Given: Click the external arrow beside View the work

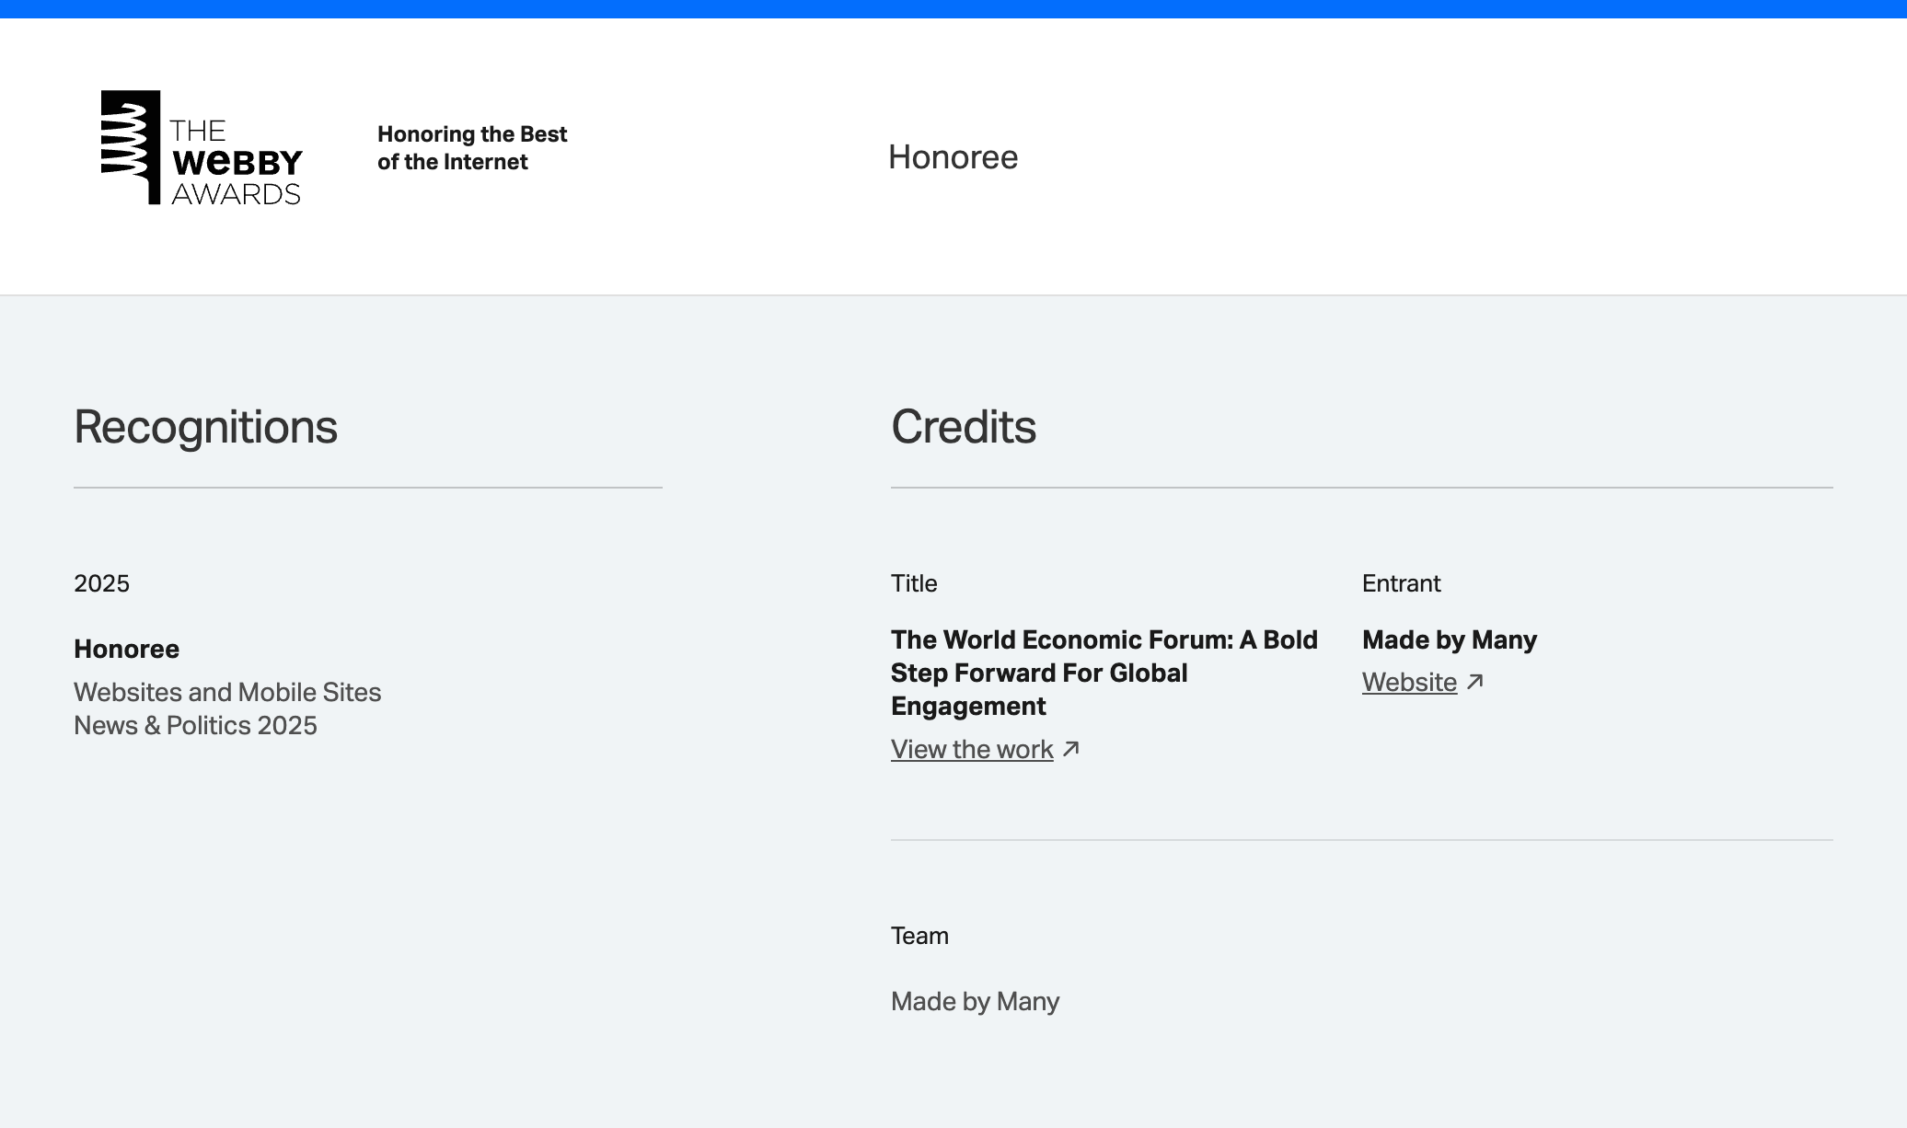Looking at the screenshot, I should click(x=1071, y=749).
